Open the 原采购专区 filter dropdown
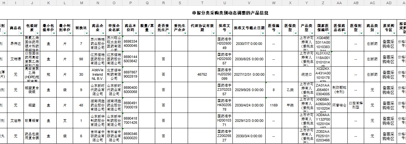The height and width of the screenshot is (144, 406). click(x=394, y=33)
